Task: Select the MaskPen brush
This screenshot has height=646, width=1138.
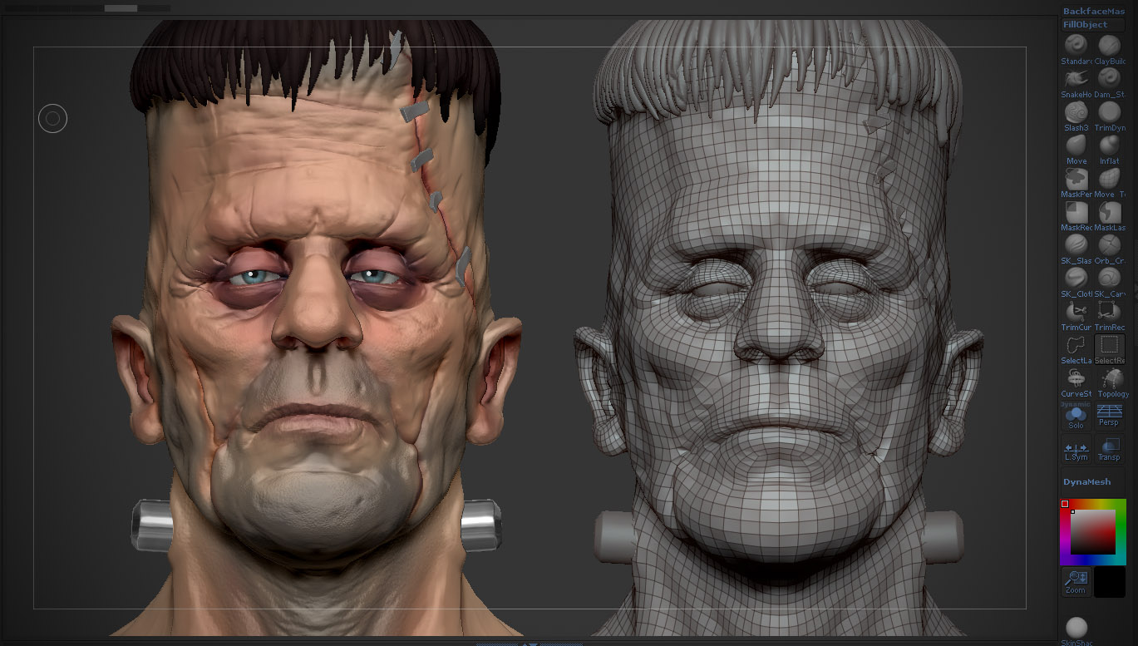Action: click(x=1076, y=183)
